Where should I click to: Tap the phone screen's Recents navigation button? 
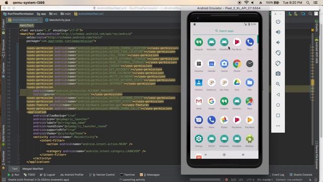tap(243, 155)
